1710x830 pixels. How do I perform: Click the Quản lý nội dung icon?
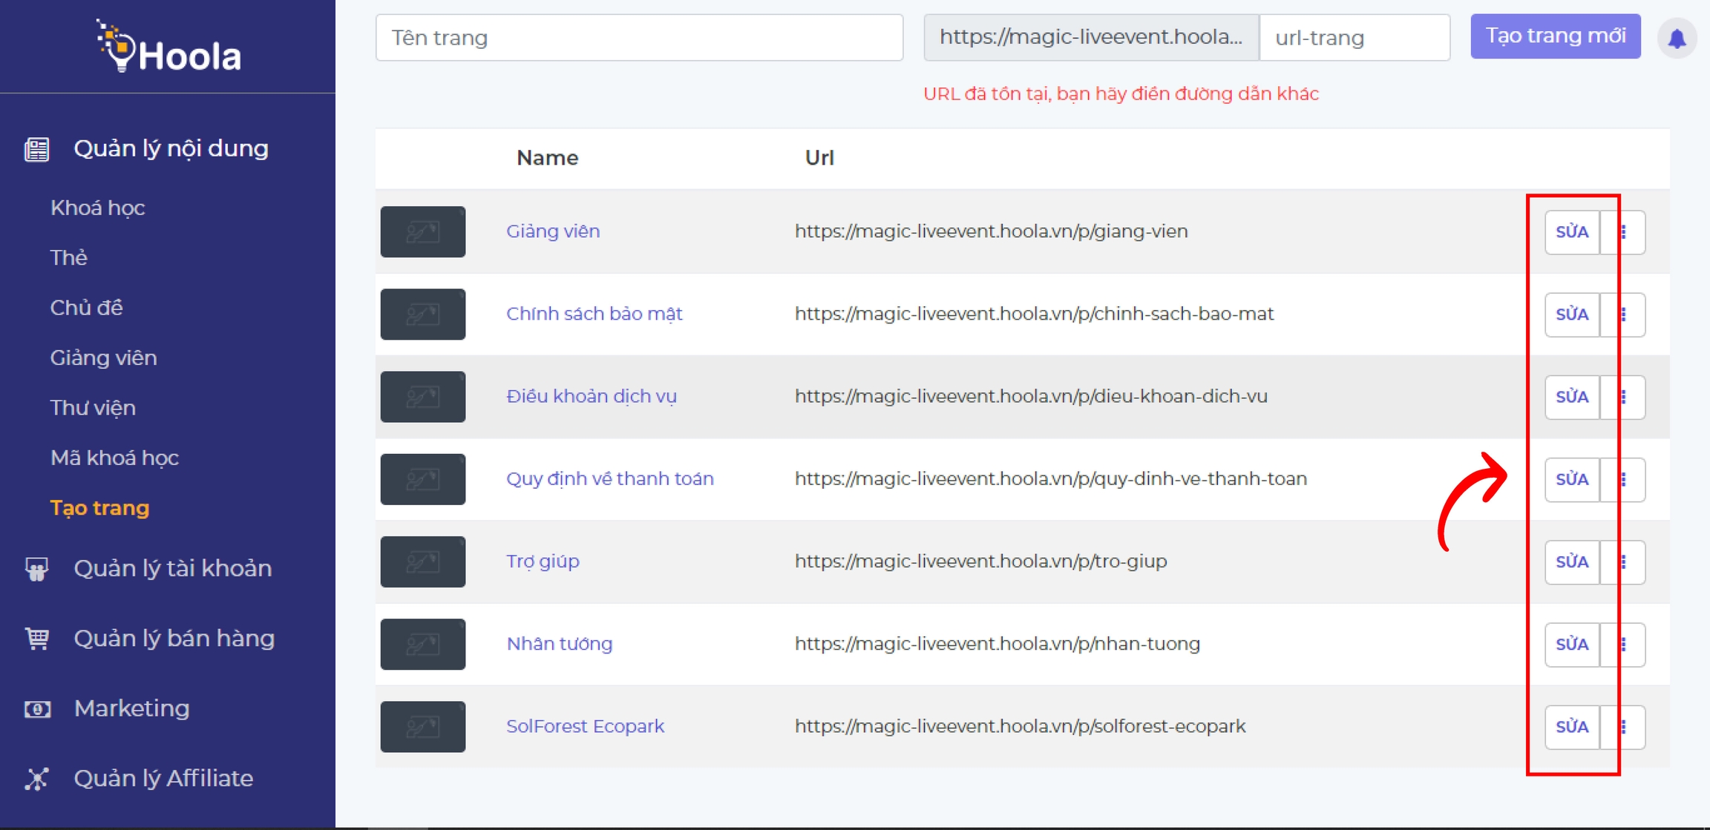[x=37, y=149]
